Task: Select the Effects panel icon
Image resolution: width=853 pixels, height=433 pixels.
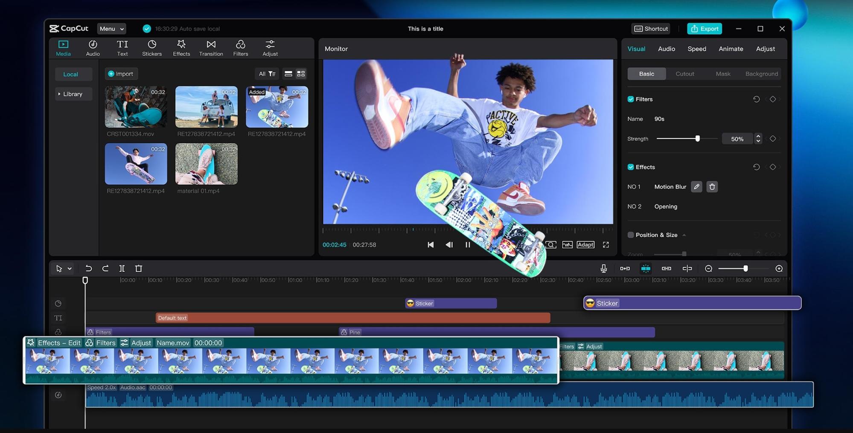Action: pos(181,48)
